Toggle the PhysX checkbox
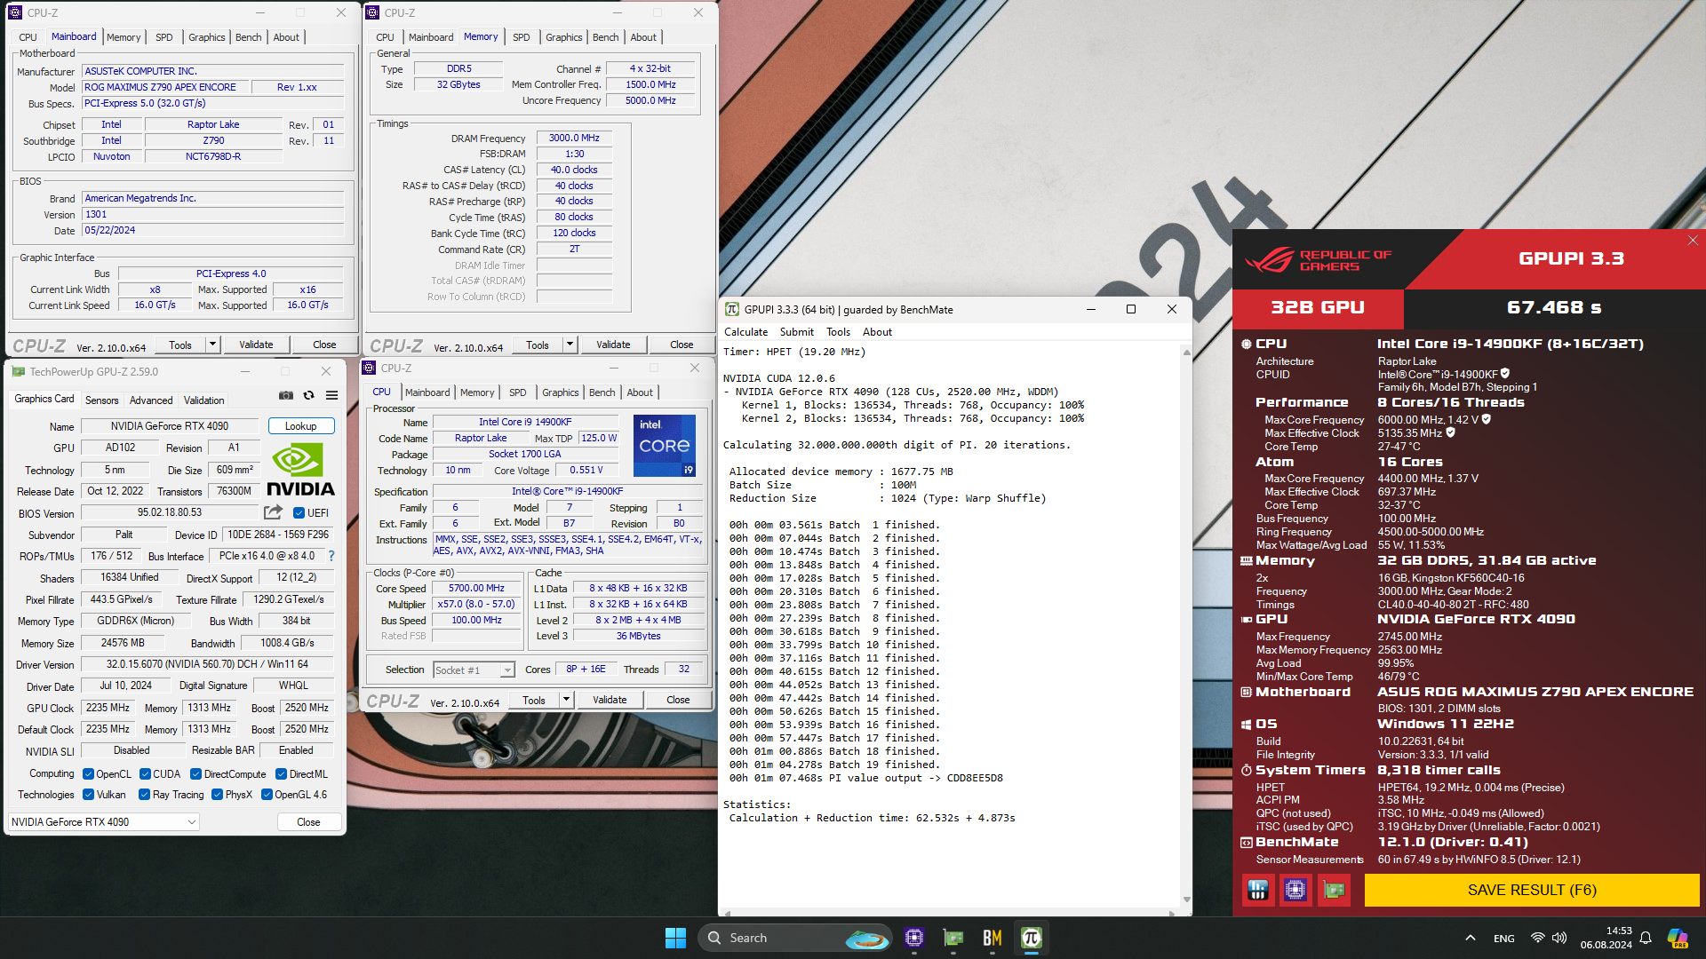The width and height of the screenshot is (1706, 959). (217, 794)
